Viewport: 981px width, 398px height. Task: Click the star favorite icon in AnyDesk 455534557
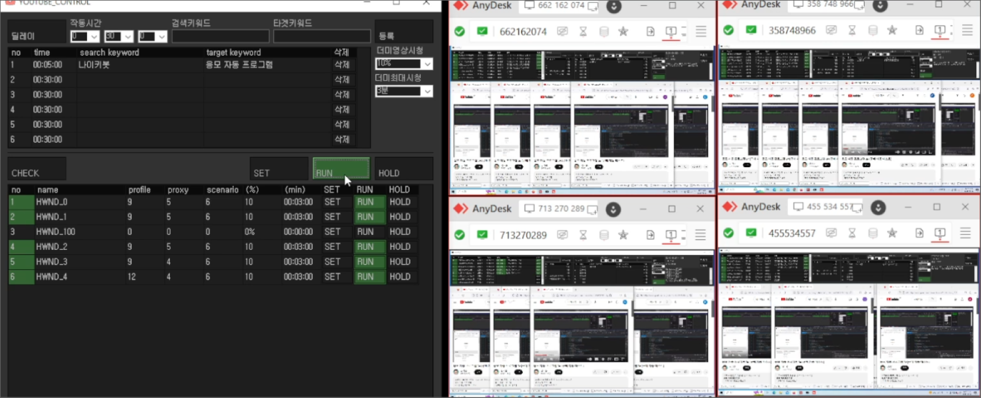892,233
